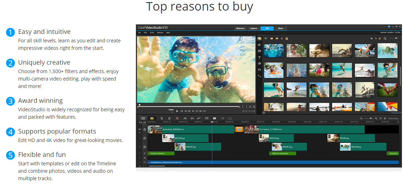Open the Path library icon

pos(260,76)
